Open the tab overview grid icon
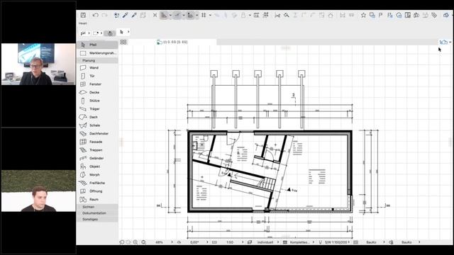The width and height of the screenshot is (454, 255). [123, 42]
